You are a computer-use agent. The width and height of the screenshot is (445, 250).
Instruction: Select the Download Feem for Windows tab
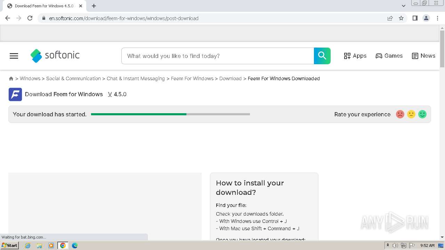pyautogui.click(x=44, y=6)
